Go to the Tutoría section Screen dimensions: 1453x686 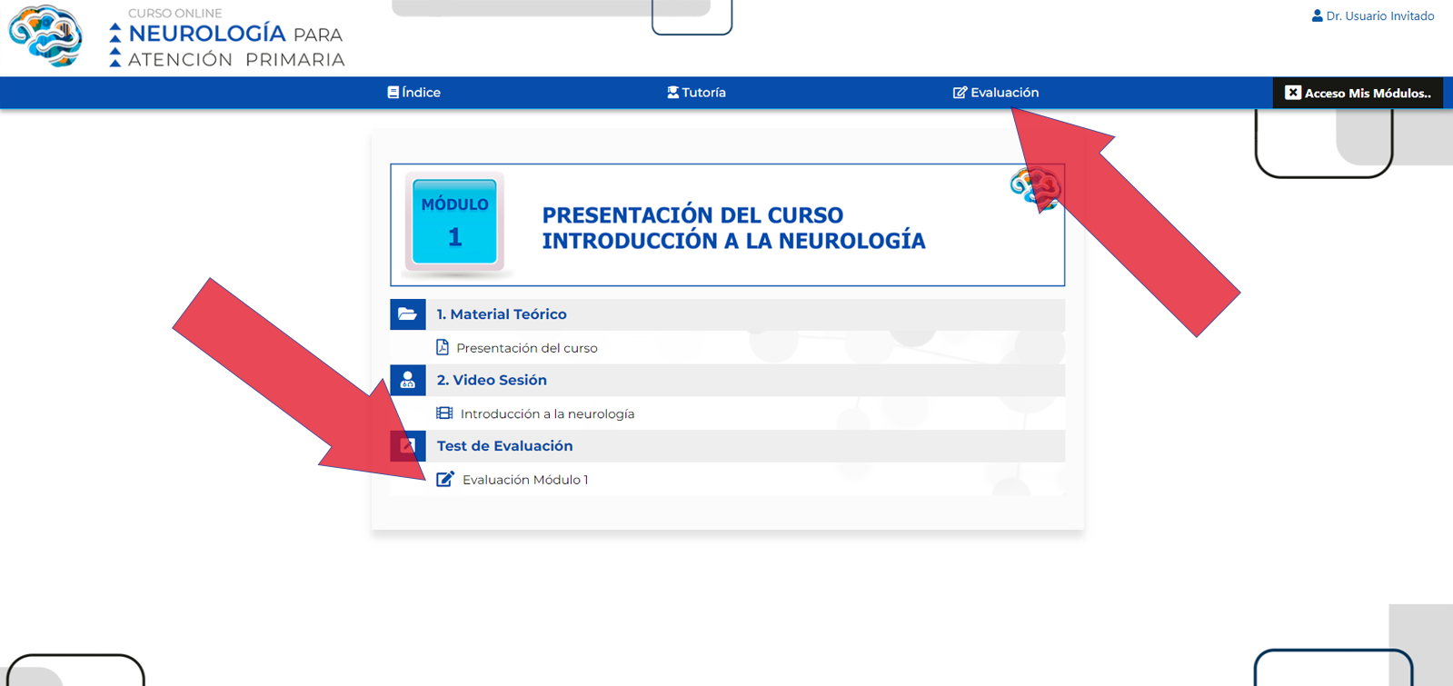tap(703, 93)
